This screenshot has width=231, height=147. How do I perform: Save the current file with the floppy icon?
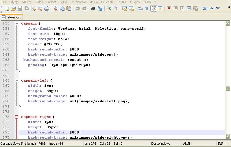20,9
